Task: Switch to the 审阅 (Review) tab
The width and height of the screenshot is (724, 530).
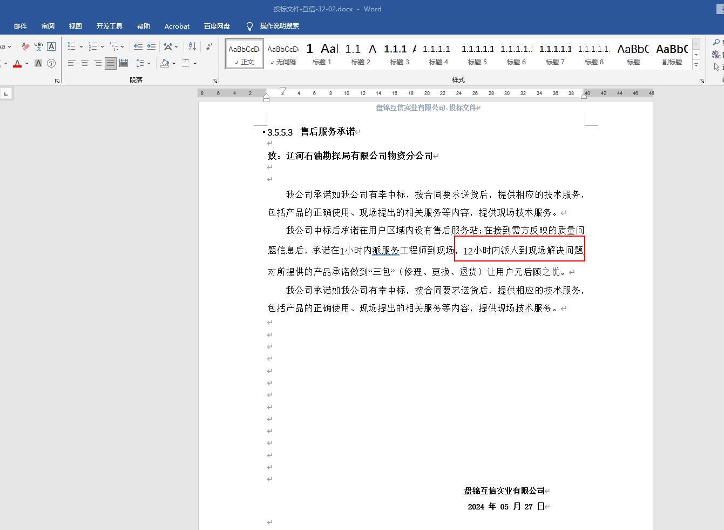Action: [x=48, y=26]
